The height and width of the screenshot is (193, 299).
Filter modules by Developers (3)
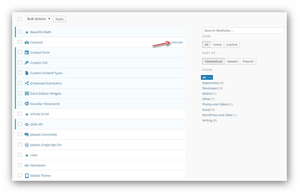[x=212, y=88]
